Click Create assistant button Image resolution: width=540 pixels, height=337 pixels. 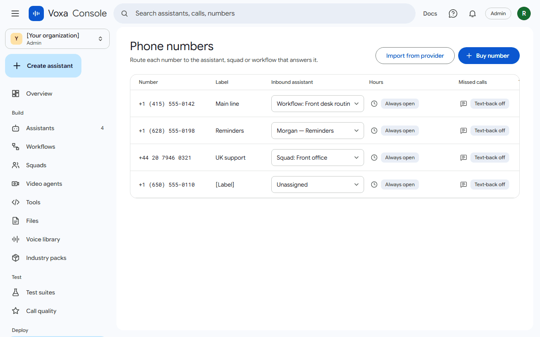pyautogui.click(x=43, y=66)
